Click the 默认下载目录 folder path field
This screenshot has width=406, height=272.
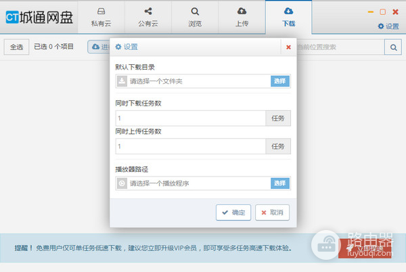(199, 81)
